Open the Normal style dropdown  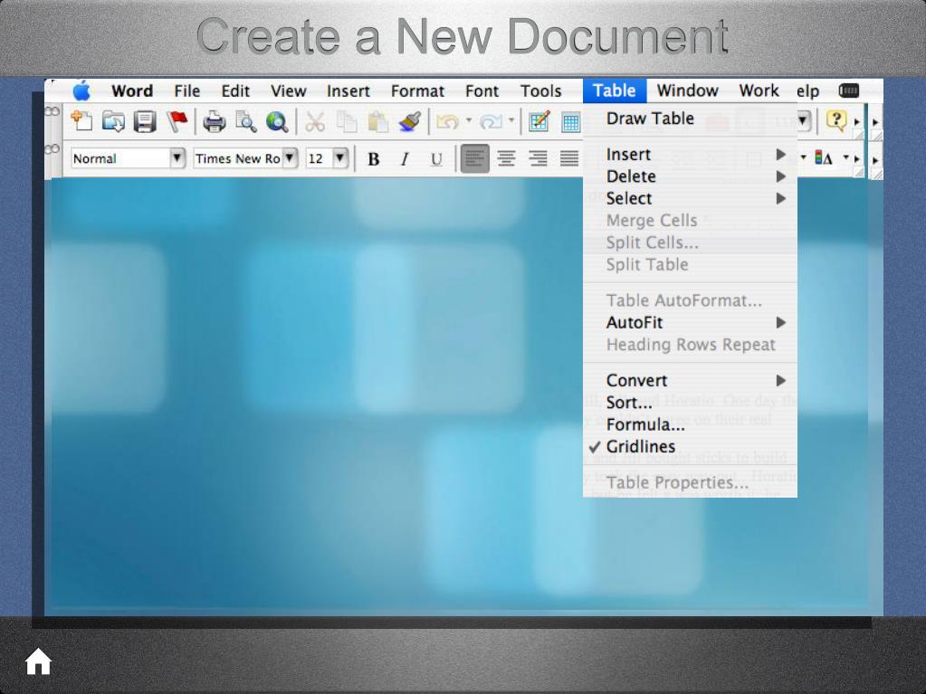(x=177, y=158)
